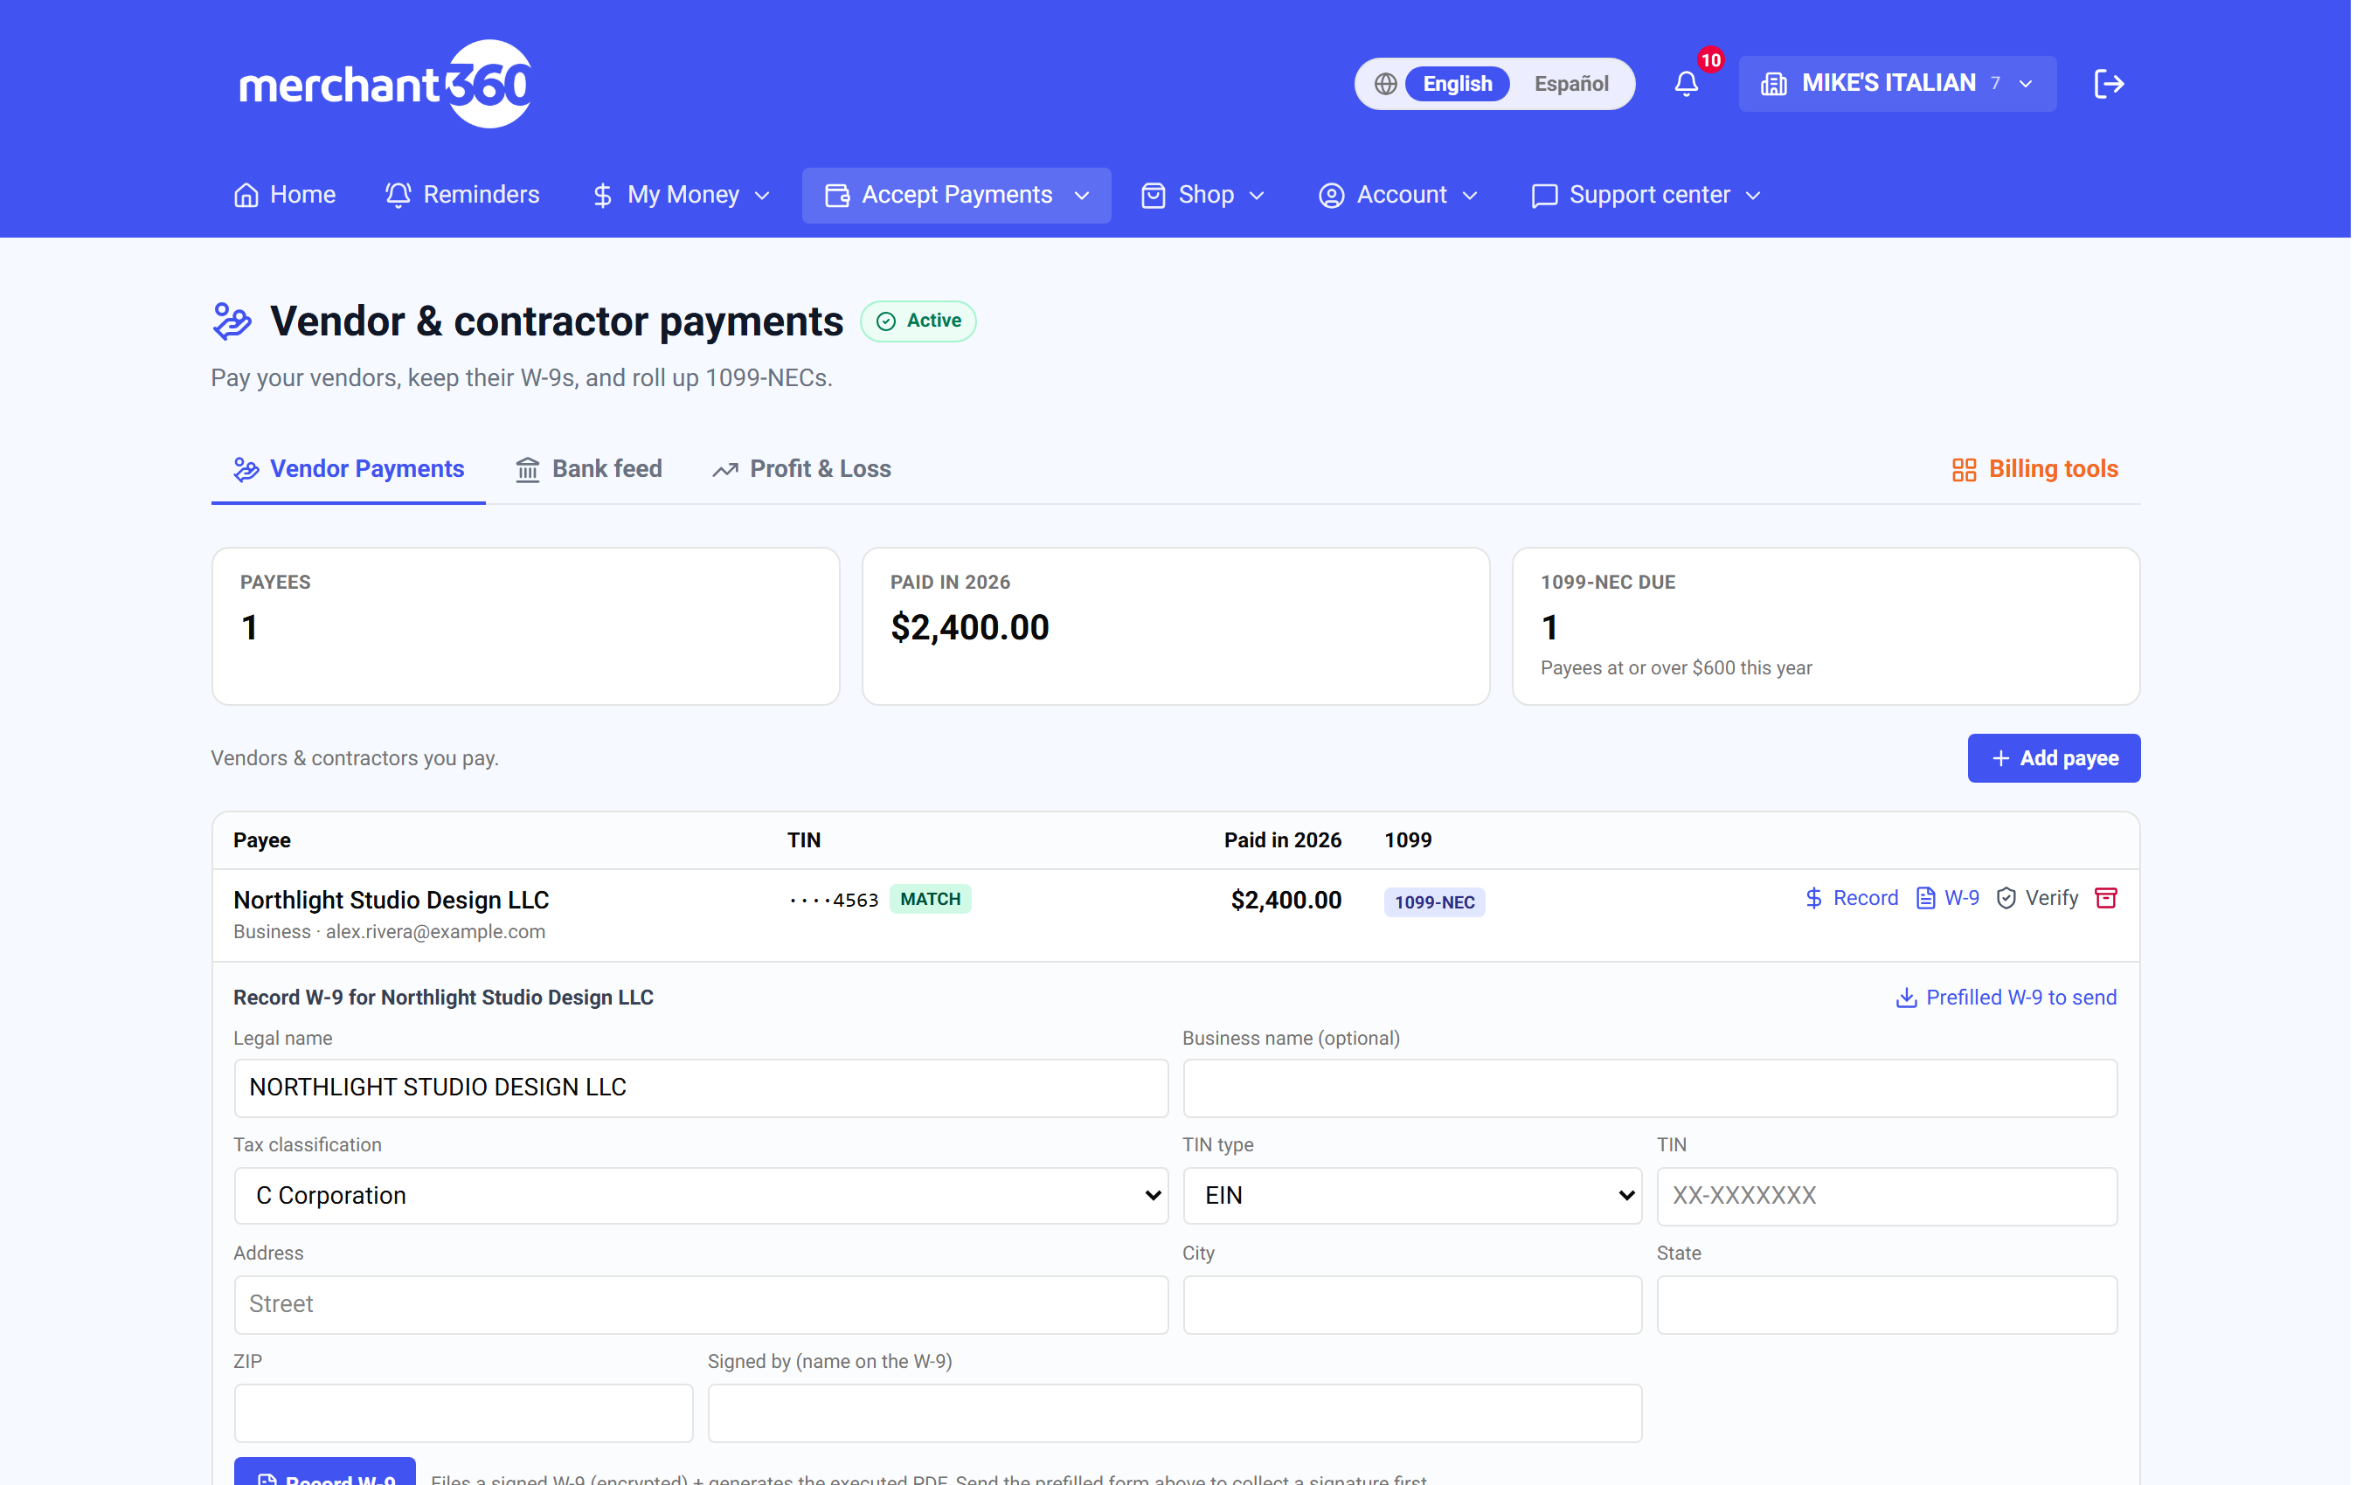Click the W-9 document icon
2377x1485 pixels.
coord(1925,898)
